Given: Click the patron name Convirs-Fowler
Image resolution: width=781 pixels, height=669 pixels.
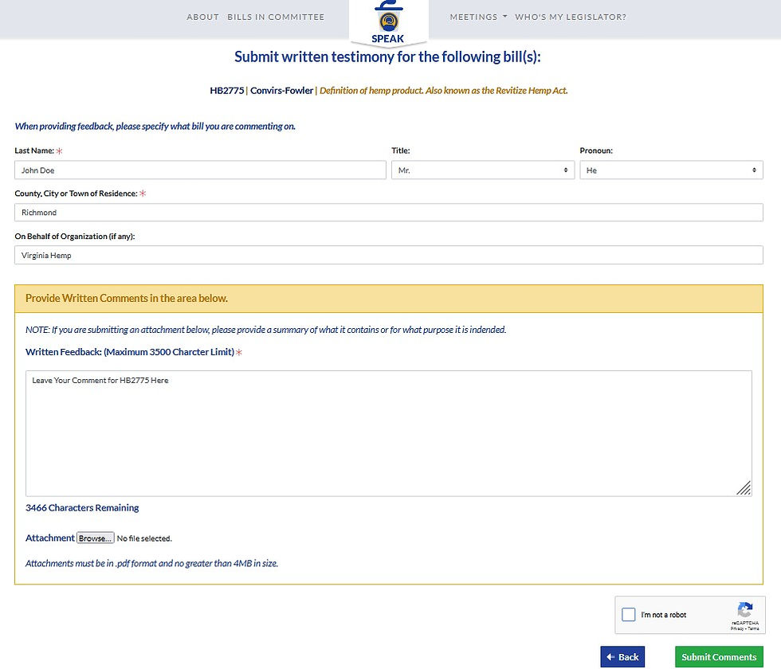Looking at the screenshot, I should pyautogui.click(x=281, y=91).
